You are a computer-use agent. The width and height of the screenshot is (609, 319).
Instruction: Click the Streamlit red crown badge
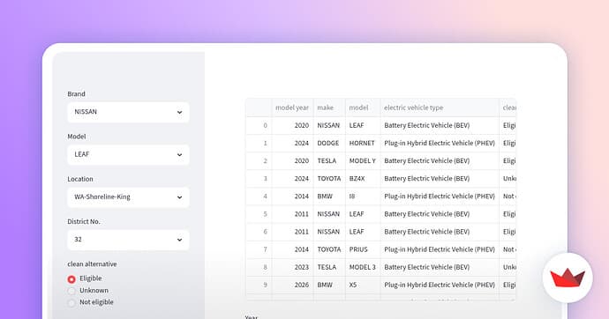point(568,278)
